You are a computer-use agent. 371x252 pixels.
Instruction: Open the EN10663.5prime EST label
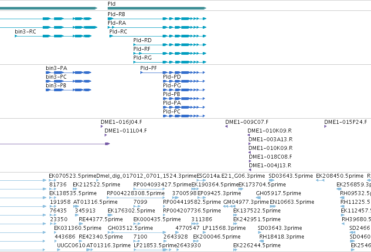pos(292,202)
